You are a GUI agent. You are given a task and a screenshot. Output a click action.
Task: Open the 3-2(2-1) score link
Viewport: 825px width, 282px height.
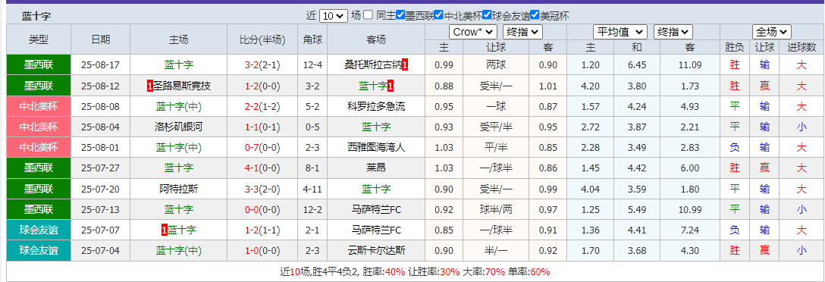click(x=262, y=66)
